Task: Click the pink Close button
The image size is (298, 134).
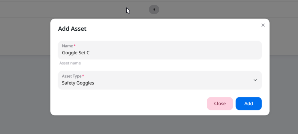Action: tap(220, 104)
